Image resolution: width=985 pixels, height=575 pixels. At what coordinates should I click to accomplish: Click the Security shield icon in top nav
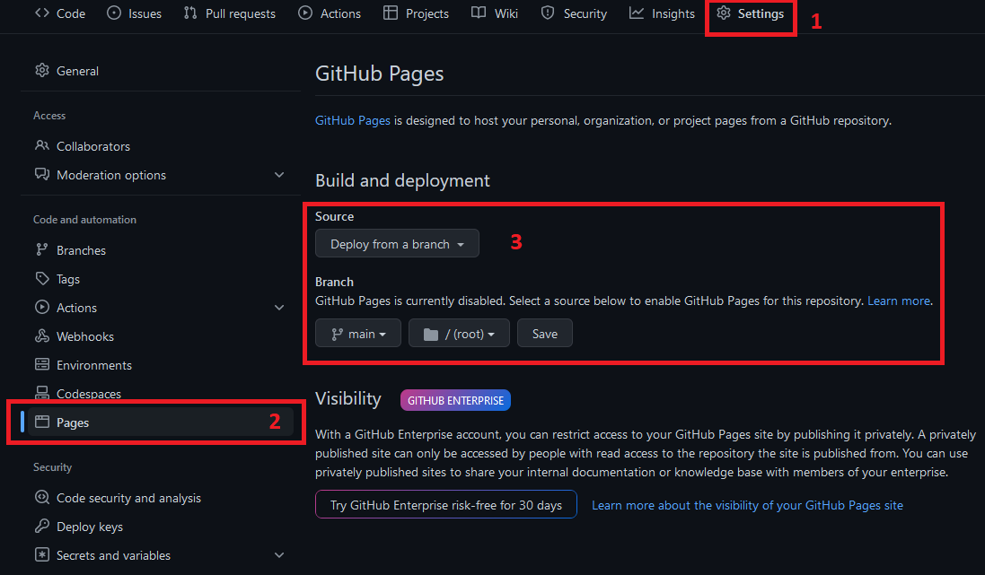548,13
